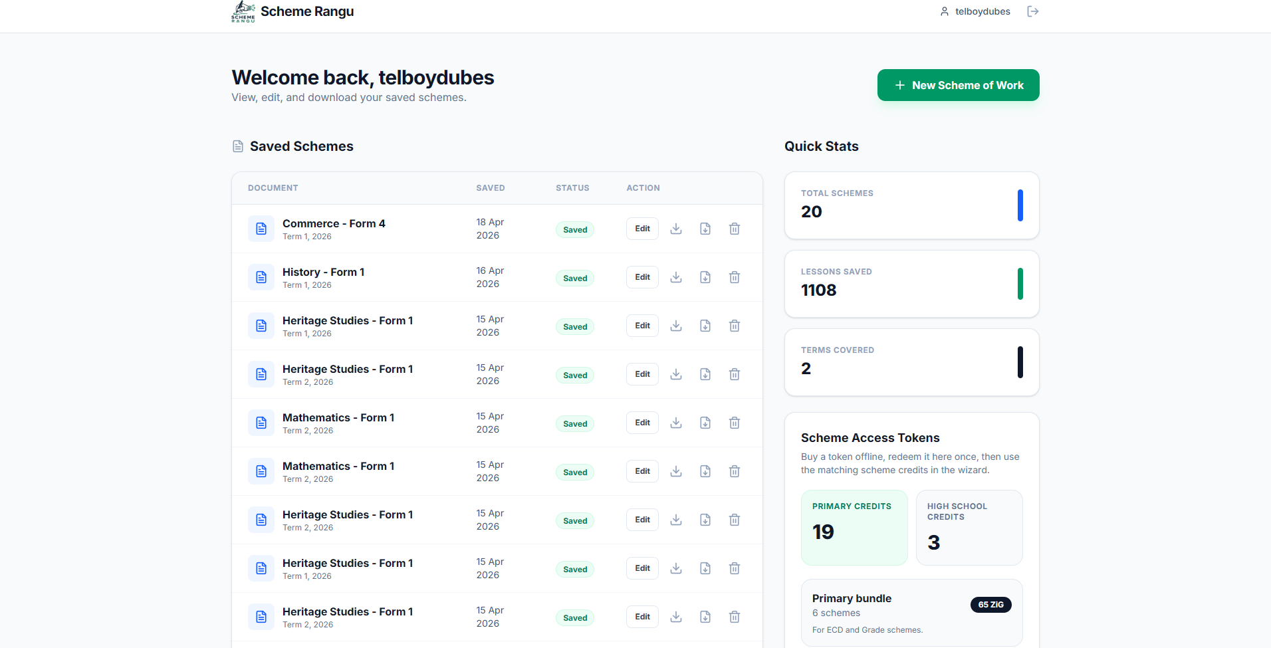Click the 16 Apr 2026 saved date
The width and height of the screenshot is (1271, 648).
pos(490,277)
